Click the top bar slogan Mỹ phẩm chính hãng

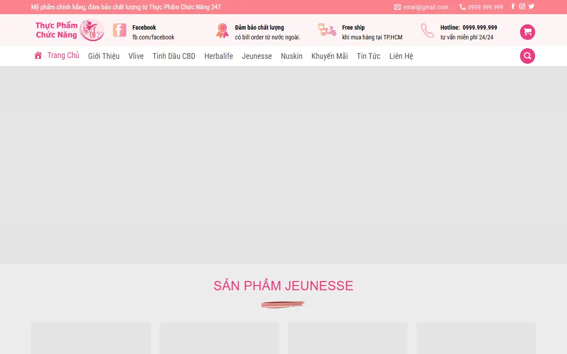pyautogui.click(x=126, y=7)
